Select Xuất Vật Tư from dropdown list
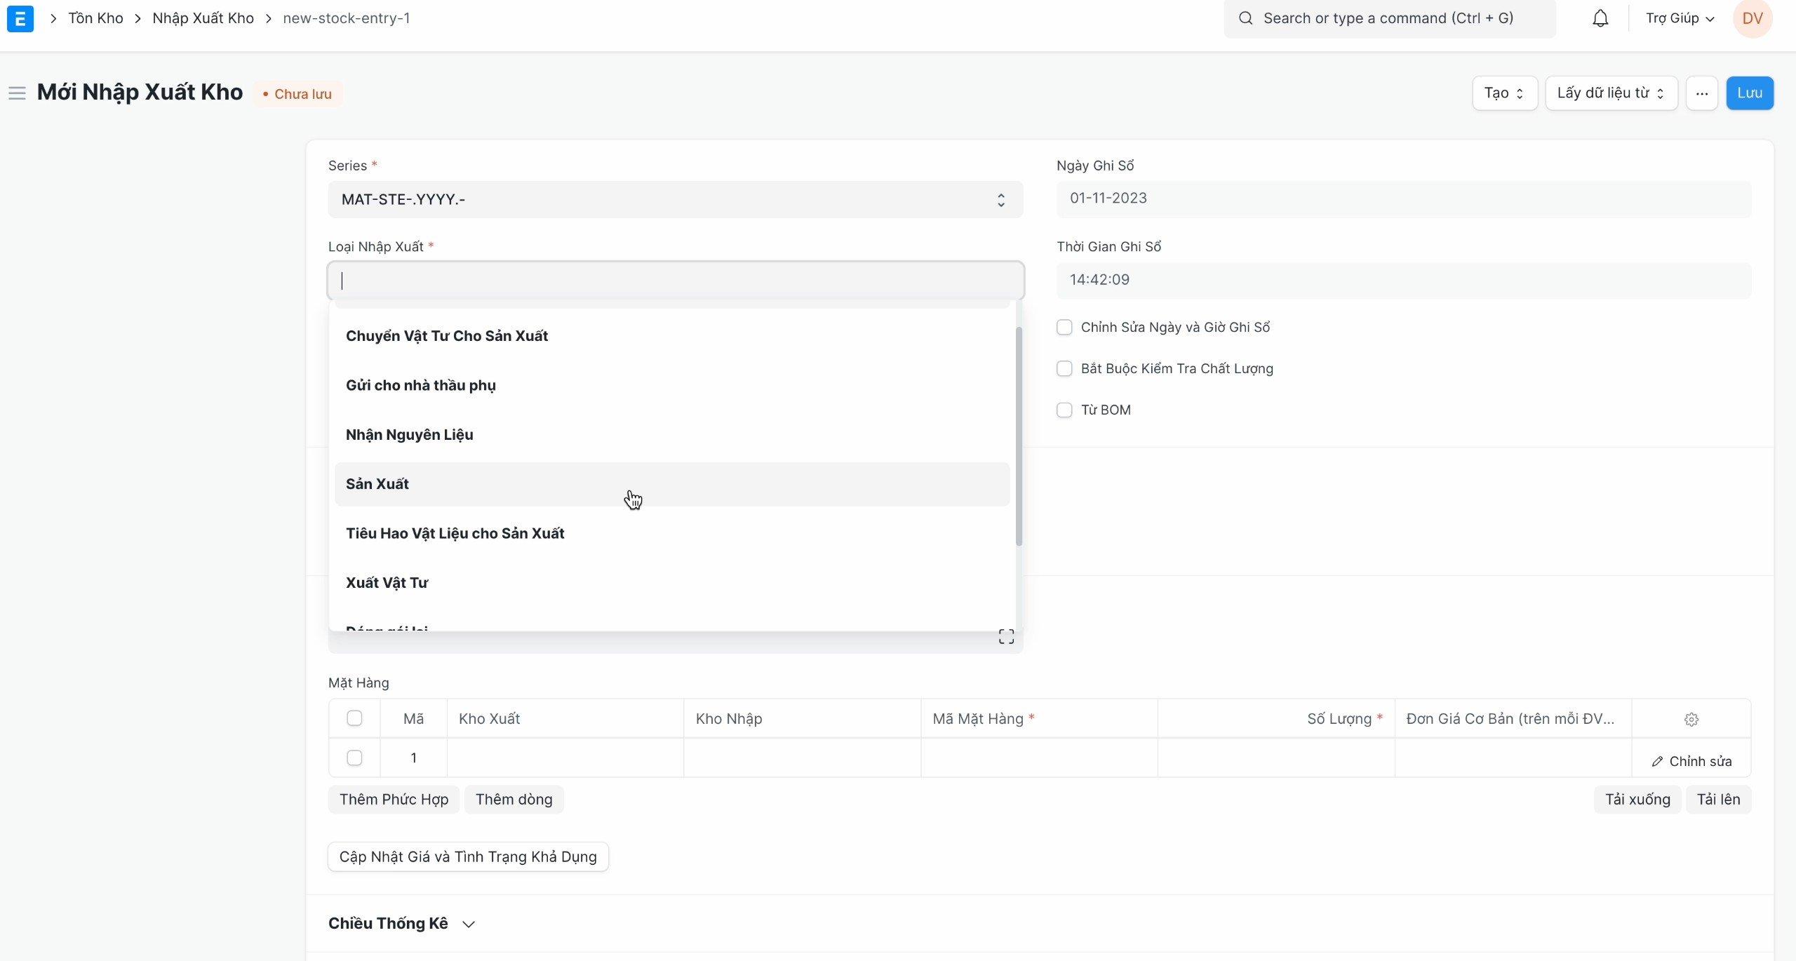This screenshot has height=961, width=1796. pos(387,582)
